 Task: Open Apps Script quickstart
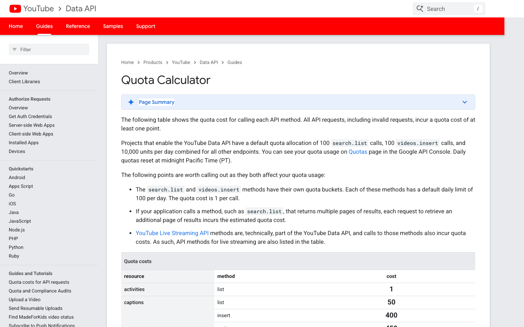tap(21, 186)
